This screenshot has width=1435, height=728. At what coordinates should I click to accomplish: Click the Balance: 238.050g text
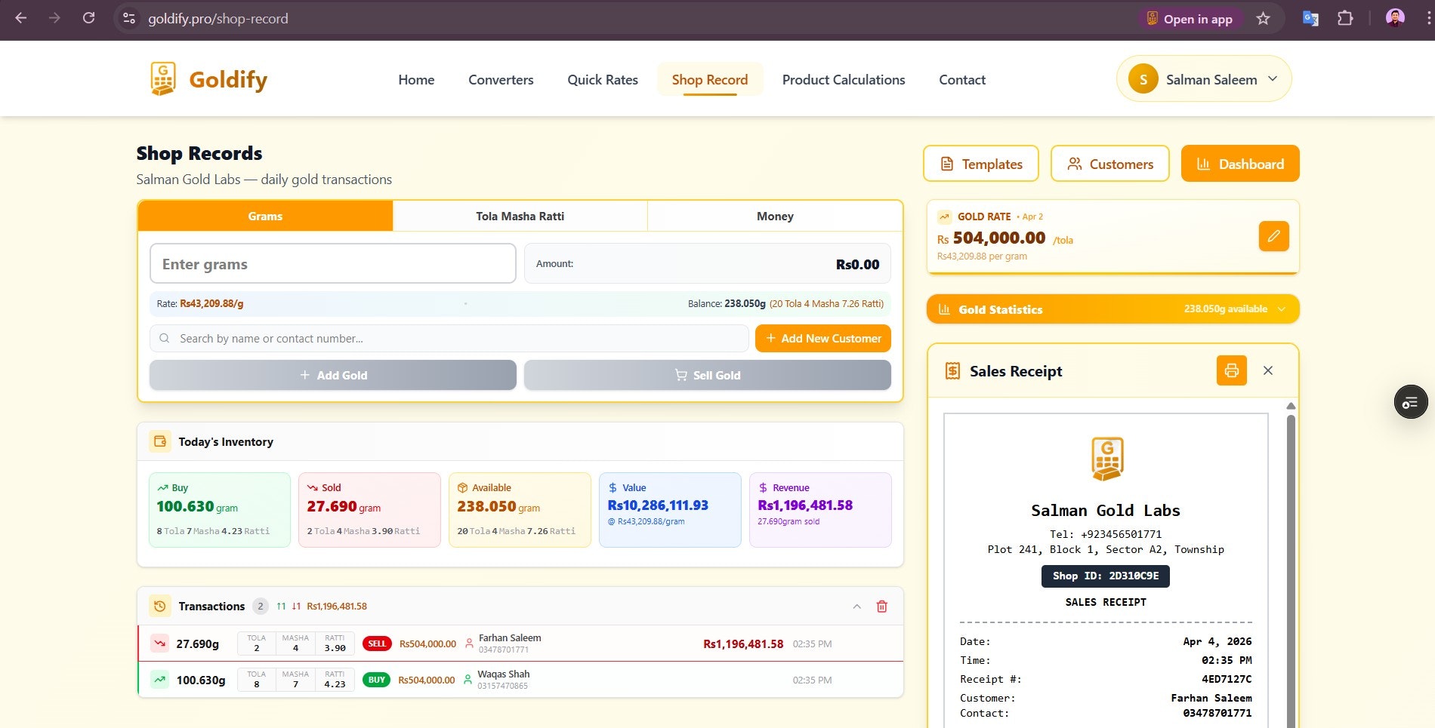727,304
